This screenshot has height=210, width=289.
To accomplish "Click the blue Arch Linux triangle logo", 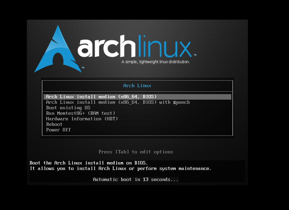I will pos(58,49).
